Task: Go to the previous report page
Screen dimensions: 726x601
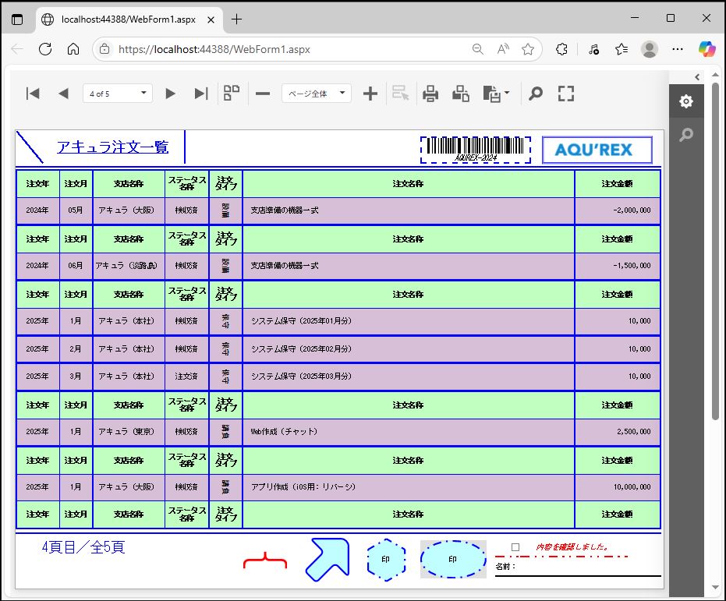Action: (x=63, y=94)
